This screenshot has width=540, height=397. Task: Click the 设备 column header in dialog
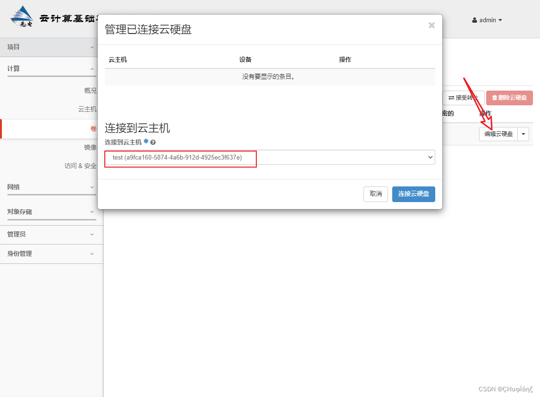coord(245,59)
